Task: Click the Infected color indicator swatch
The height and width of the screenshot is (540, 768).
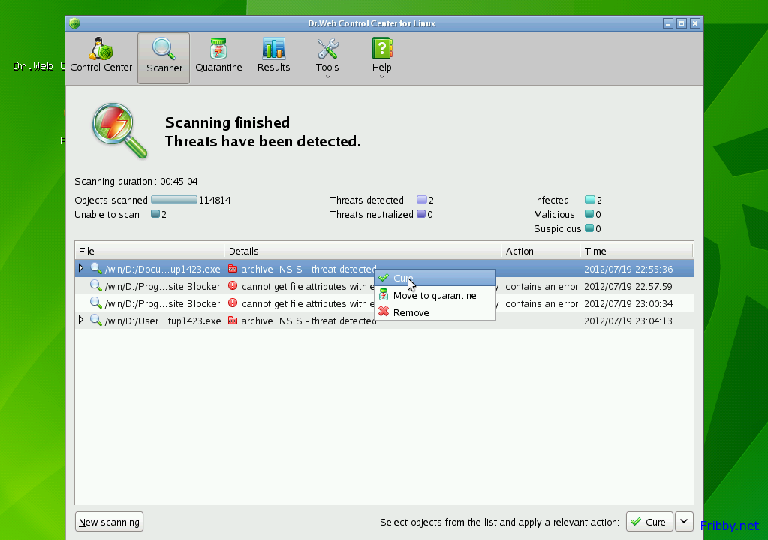Action: (x=589, y=201)
